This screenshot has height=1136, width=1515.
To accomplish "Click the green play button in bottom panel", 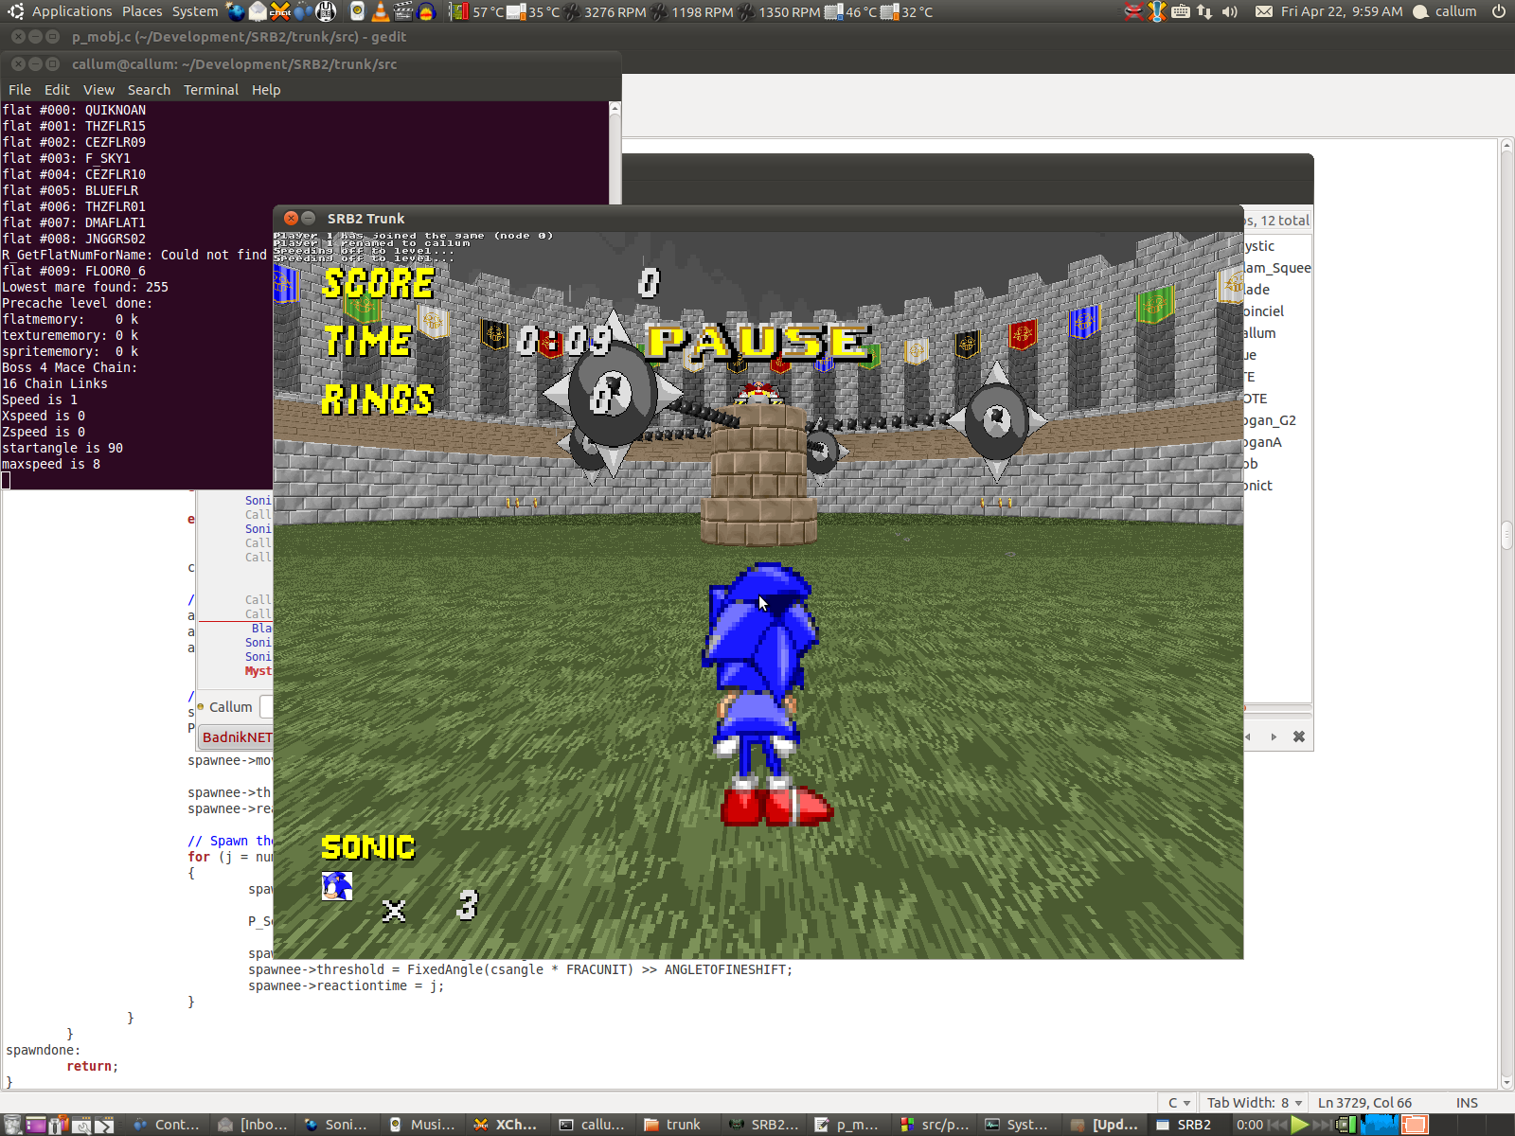I will 1299,1125.
